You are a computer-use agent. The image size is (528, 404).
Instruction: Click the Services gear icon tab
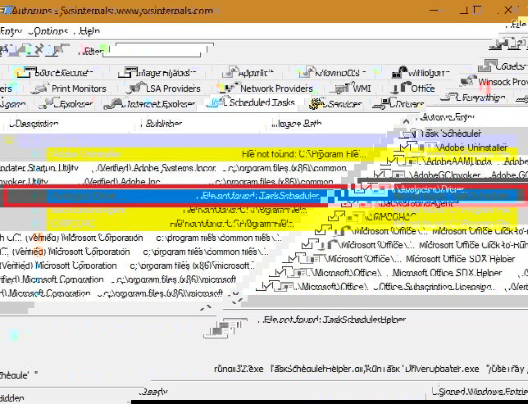pos(318,103)
